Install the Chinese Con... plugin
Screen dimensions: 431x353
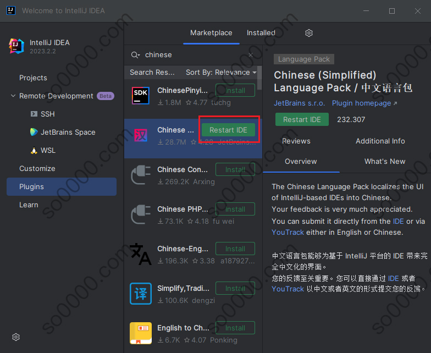[235, 169]
